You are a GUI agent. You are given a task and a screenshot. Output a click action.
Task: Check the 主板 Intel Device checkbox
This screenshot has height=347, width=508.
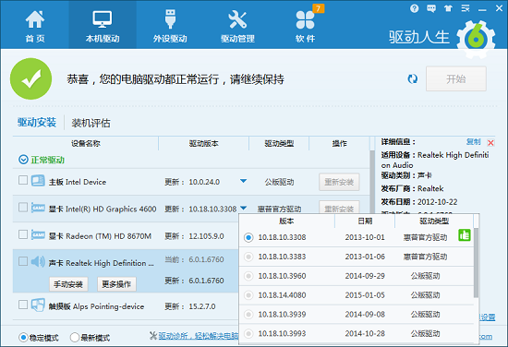coord(23,180)
